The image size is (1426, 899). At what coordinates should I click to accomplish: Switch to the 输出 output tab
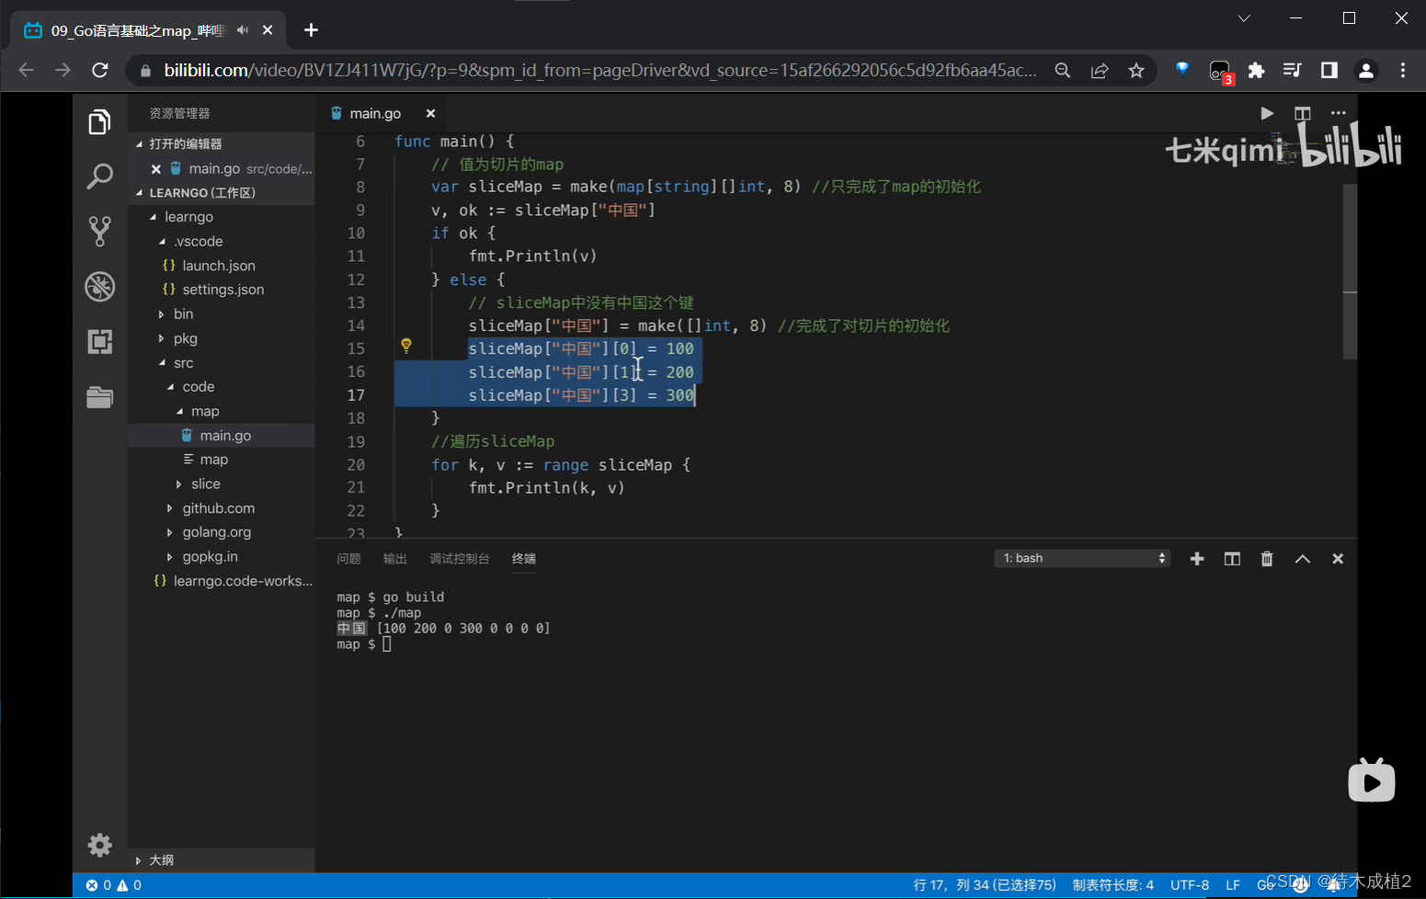coord(394,559)
